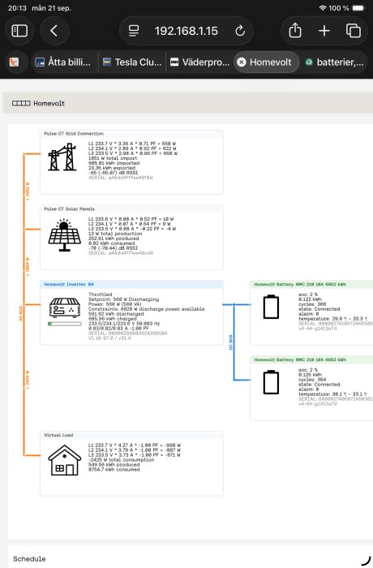The height and width of the screenshot is (568, 373).
Task: Tap the address bar 192.168.1.15
Action: 186,31
